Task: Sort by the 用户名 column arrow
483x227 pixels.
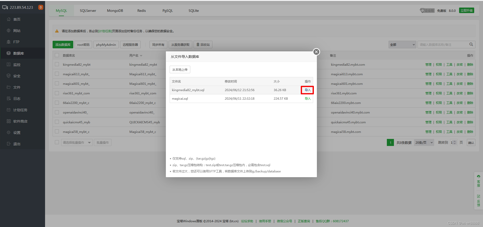Action: point(141,56)
